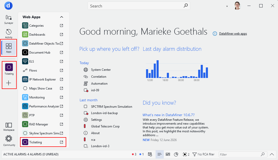Open What's new in DataMiner 10.6.7 link
The image size is (278, 160).
[x=168, y=115]
